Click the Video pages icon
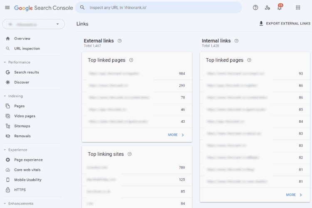Screen dimensions: 312x208 [x=8, y=116]
